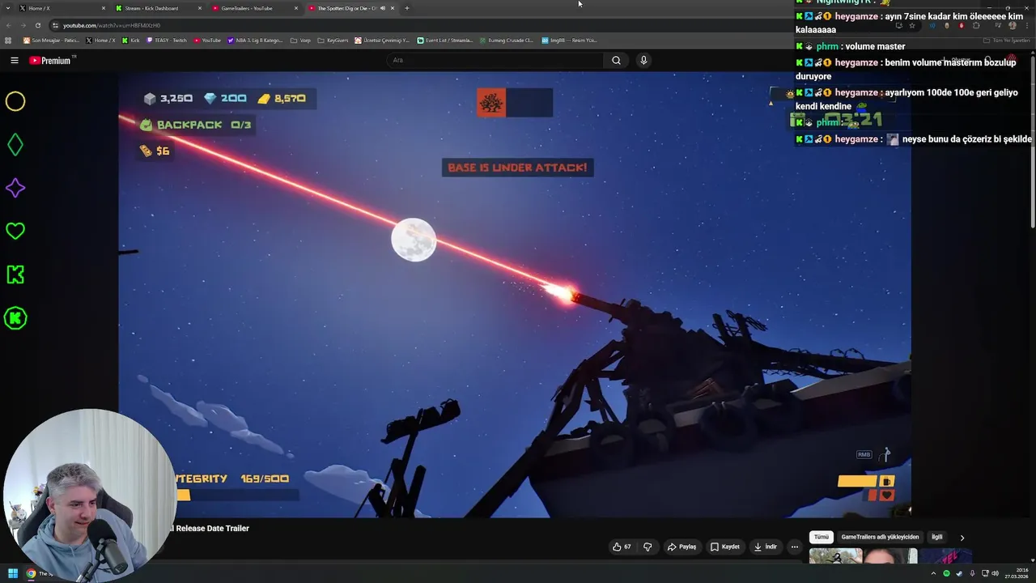Open the TEASY - Twitch bookmark
Viewport: 1036px width, 583px height.
[168, 40]
